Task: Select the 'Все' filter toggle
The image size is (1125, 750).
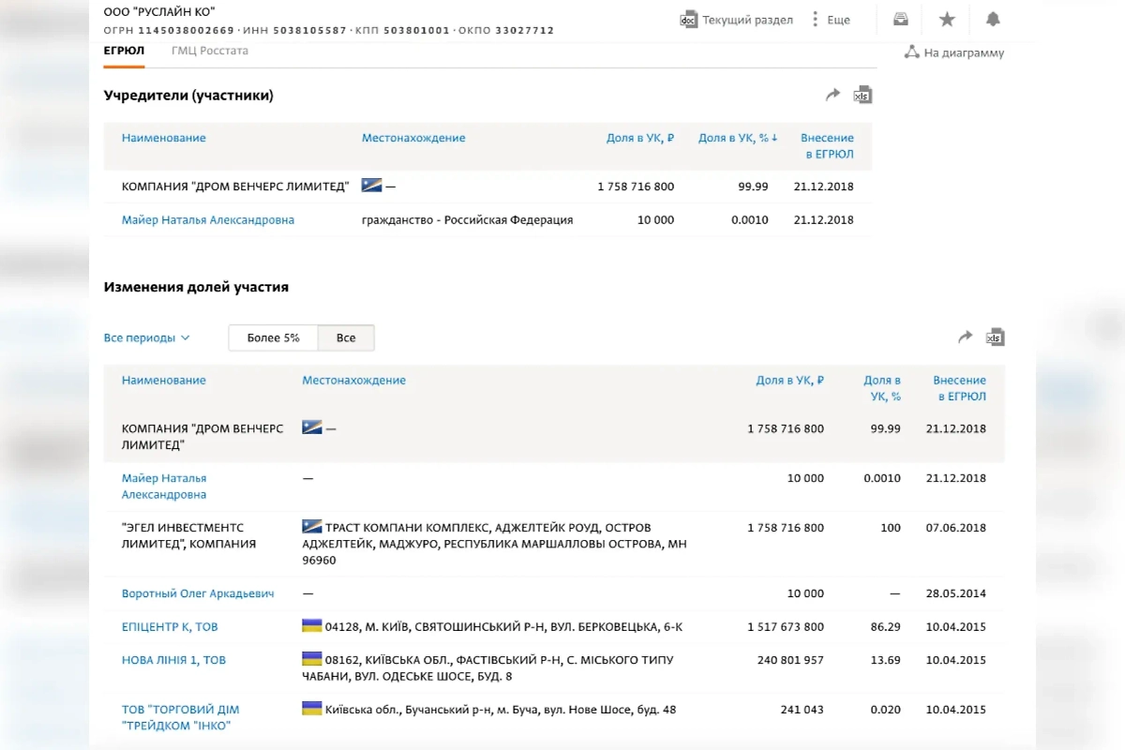Action: tap(346, 337)
